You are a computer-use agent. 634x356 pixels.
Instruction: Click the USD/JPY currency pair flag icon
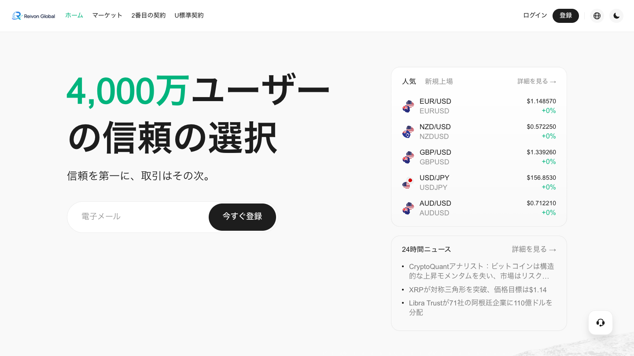(x=408, y=183)
